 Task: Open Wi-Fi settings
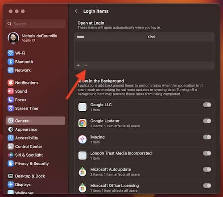tap(35, 53)
